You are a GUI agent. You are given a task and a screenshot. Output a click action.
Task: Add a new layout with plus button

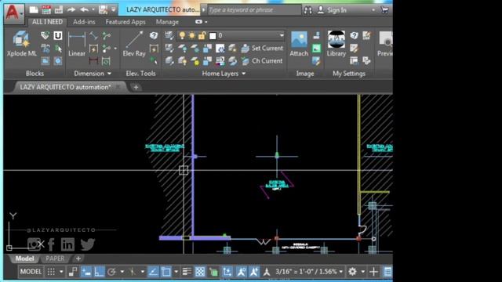78,258
